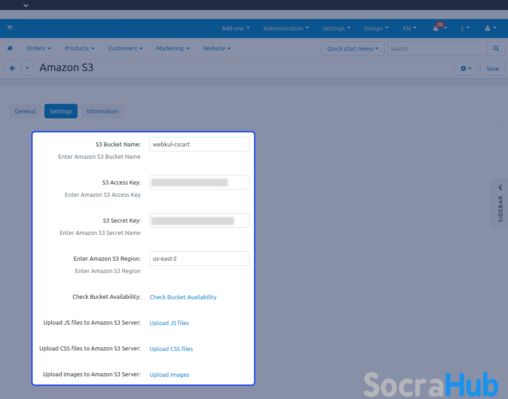This screenshot has width=508, height=399.
Task: Open the Settings top menu
Action: coord(336,28)
